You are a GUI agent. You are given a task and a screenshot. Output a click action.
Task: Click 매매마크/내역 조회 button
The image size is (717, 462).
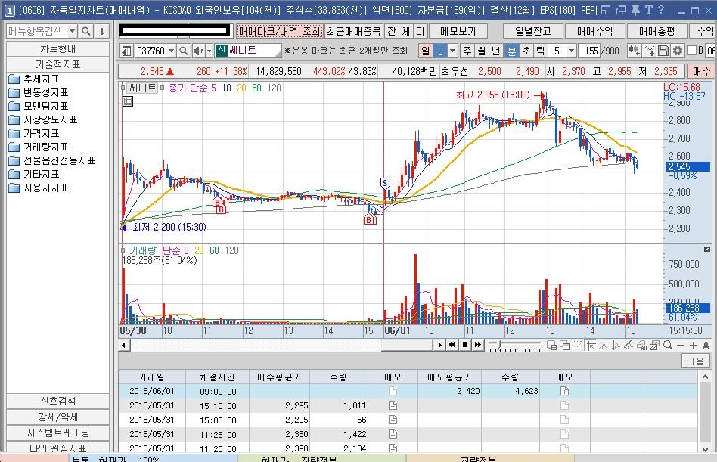tap(279, 31)
